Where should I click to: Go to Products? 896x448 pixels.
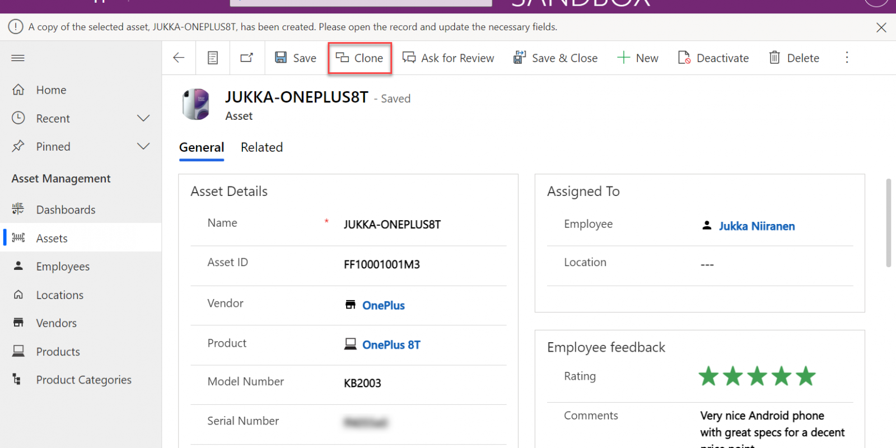(x=81, y=352)
